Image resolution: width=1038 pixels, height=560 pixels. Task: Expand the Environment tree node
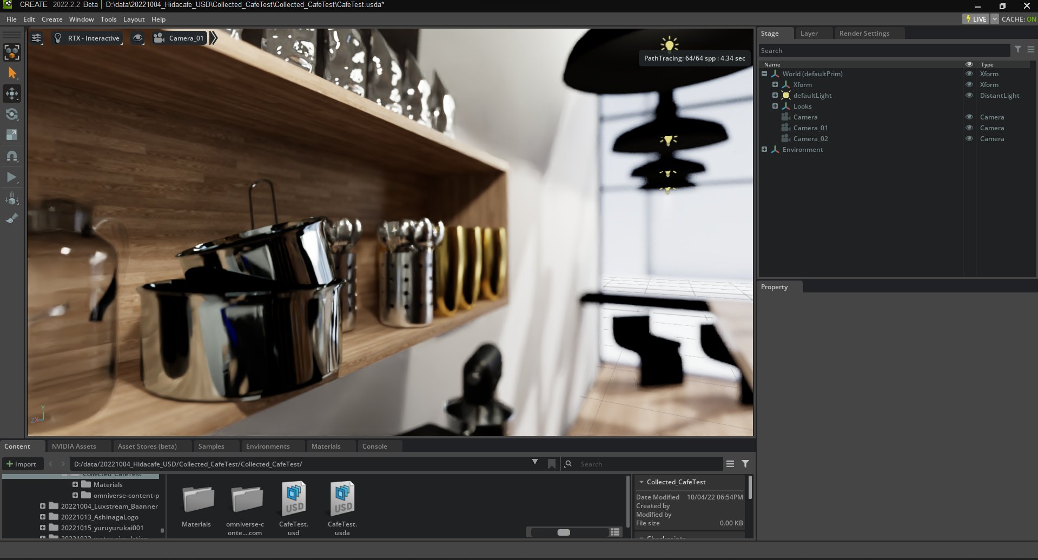(x=764, y=149)
